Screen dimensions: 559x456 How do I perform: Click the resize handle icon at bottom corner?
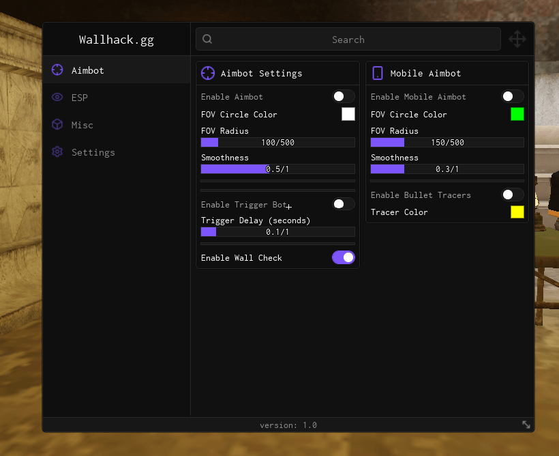coord(526,425)
